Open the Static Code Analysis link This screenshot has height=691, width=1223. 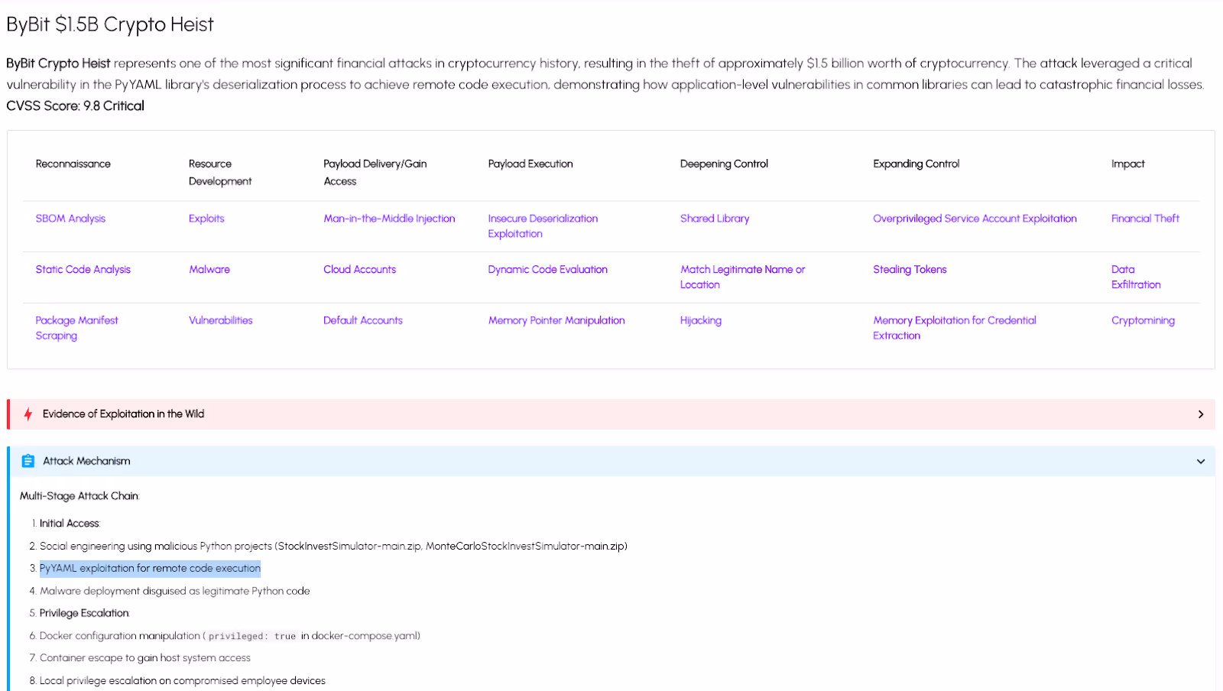pyautogui.click(x=83, y=270)
